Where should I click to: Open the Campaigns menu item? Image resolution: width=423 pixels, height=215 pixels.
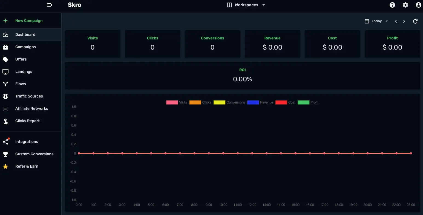click(25, 47)
